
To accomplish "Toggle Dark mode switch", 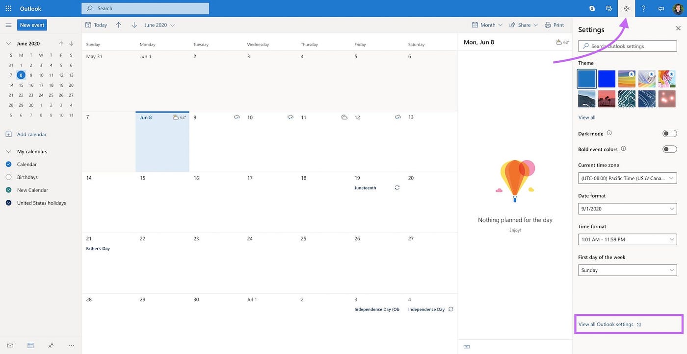I will 669,133.
